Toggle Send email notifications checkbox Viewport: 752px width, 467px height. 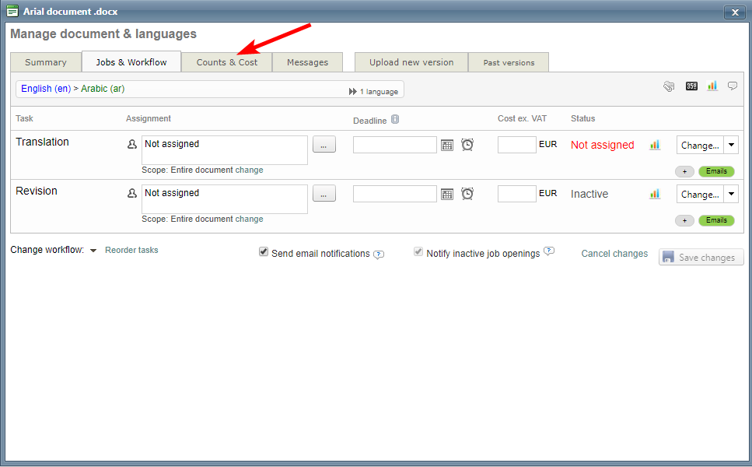pos(264,252)
